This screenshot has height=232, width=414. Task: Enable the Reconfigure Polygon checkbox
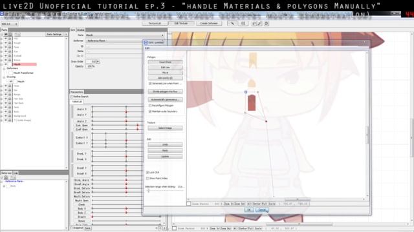click(x=150, y=106)
